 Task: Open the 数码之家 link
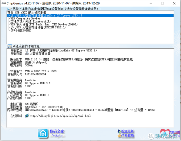(x=57, y=131)
